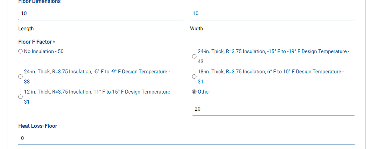Focus the floor Width input field
The image size is (382, 149).
click(272, 14)
